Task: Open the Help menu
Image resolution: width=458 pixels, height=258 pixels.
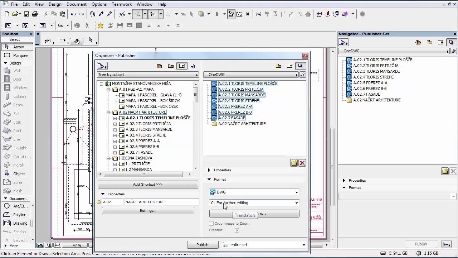Action: tap(162, 4)
